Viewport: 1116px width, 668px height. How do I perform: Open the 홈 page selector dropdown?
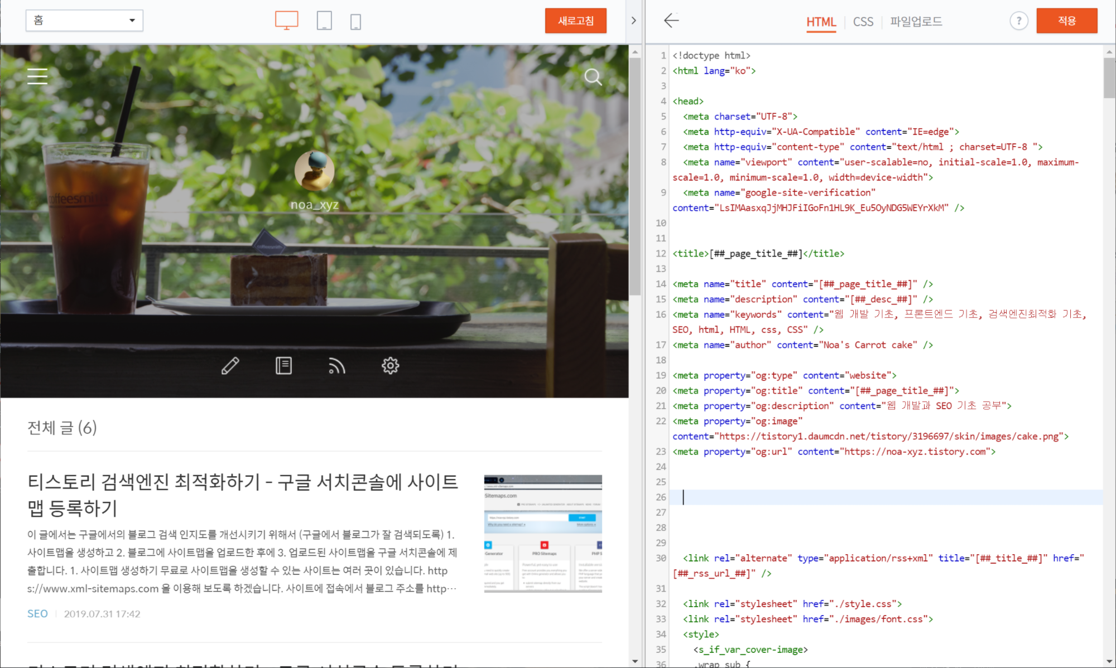[x=84, y=21]
